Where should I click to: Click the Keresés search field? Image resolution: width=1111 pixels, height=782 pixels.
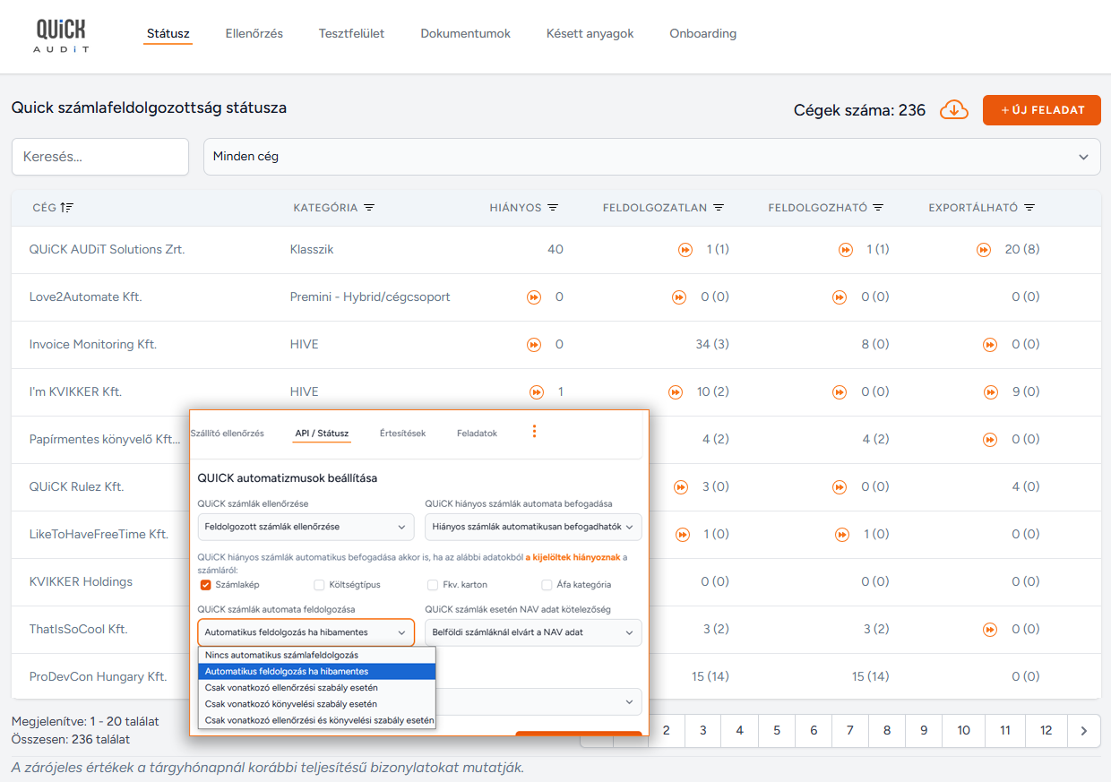tap(100, 157)
